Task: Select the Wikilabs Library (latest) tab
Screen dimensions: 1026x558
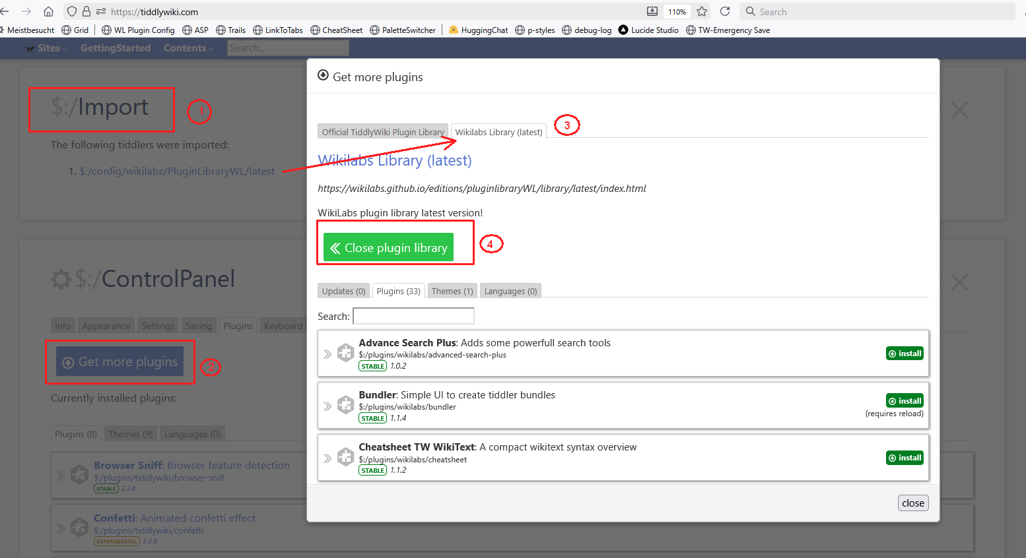Action: [498, 131]
